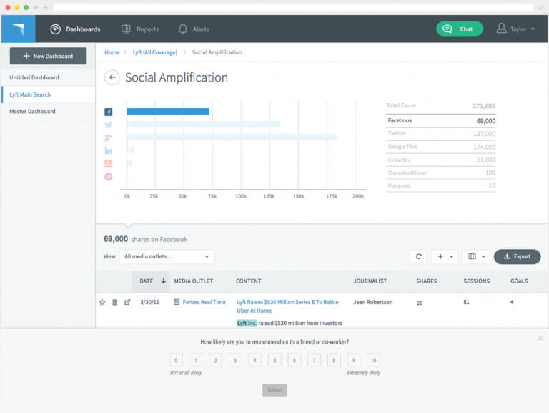Click the Alerts bell icon
The height and width of the screenshot is (413, 549).
pyautogui.click(x=183, y=29)
